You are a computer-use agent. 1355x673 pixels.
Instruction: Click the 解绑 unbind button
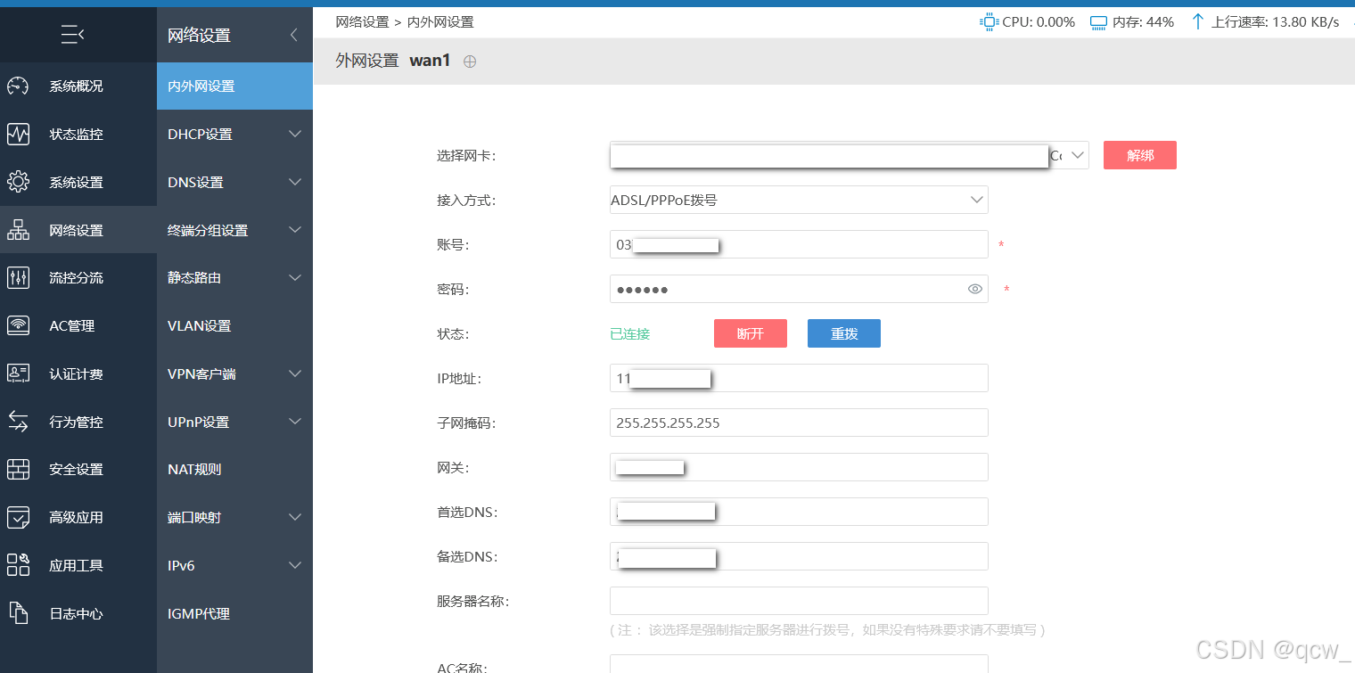pos(1140,155)
